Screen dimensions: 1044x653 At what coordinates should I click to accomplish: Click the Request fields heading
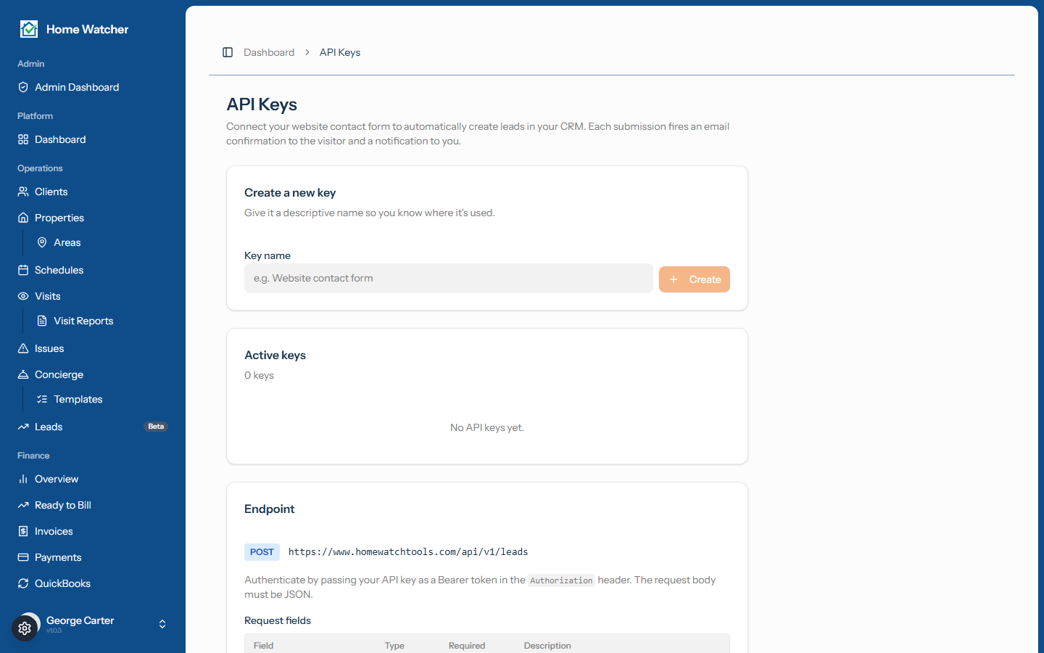[x=278, y=620]
